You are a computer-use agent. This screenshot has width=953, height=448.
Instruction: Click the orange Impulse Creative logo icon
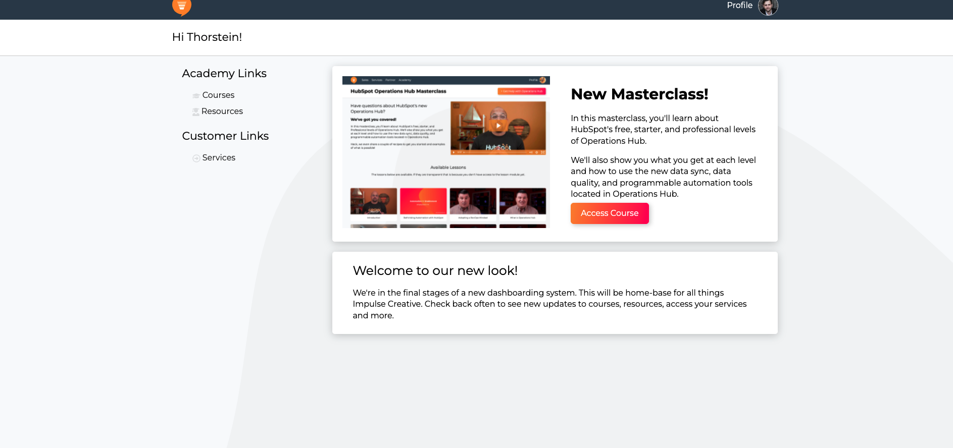tap(182, 7)
